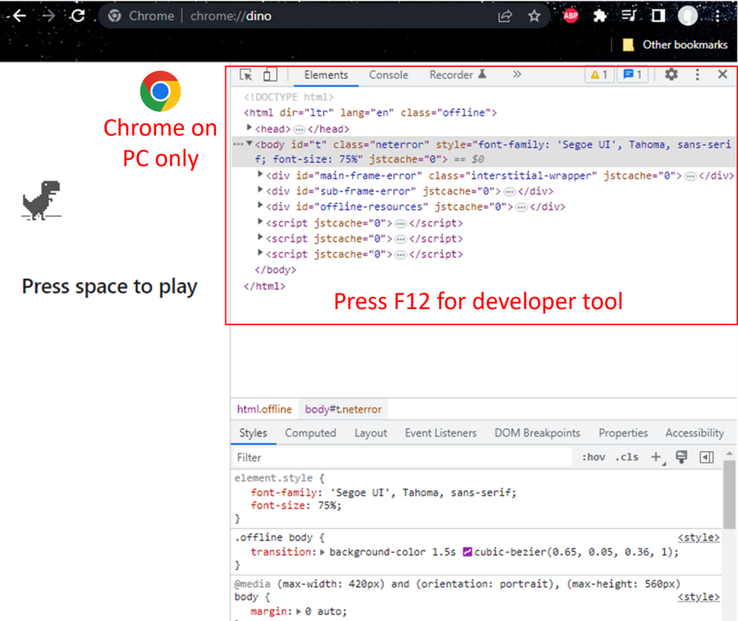The height and width of the screenshot is (621, 738).
Task: Open the Other bookmarks folder
Action: (676, 45)
